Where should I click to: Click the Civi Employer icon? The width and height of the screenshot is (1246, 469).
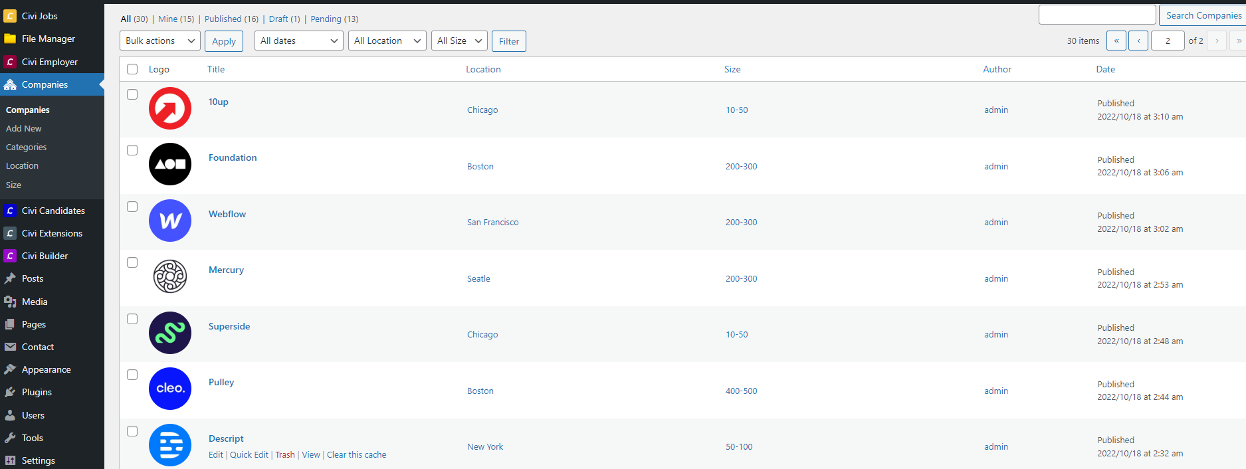click(10, 62)
